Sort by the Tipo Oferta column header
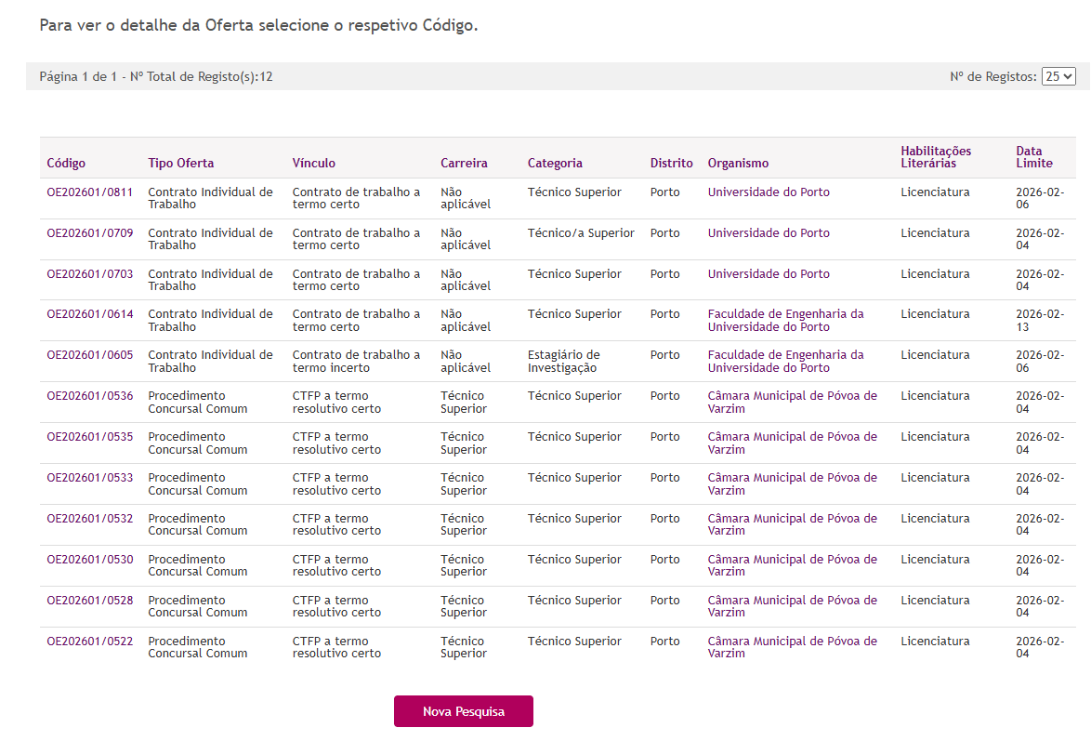 coord(181,164)
